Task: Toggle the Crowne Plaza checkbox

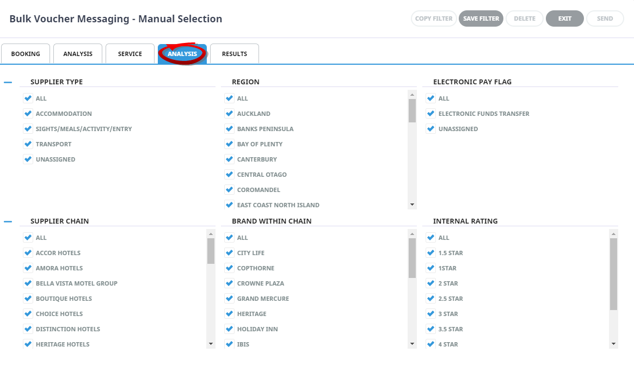Action: click(x=229, y=283)
